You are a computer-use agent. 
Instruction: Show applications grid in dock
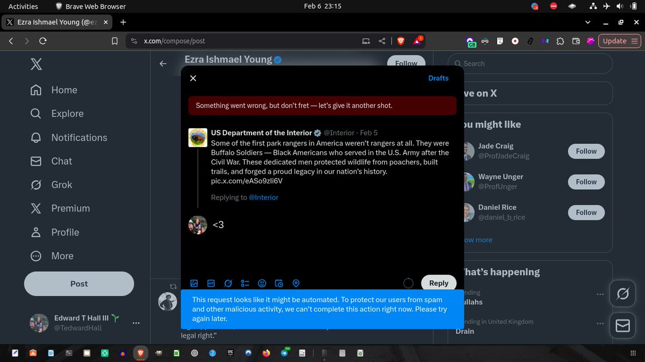pyautogui.click(x=633, y=353)
